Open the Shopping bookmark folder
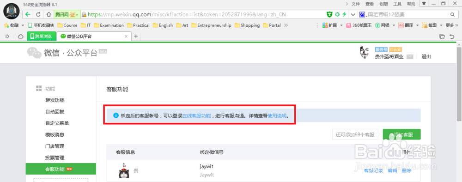The width and height of the screenshot is (462, 182). pos(247,25)
